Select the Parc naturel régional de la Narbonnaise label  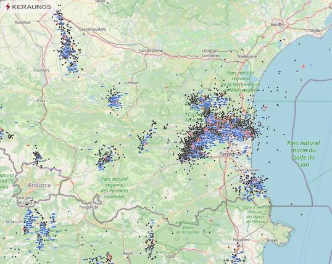(240, 81)
